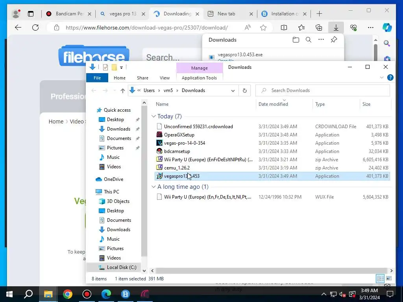Pin the Edge Downloads popup
Screen dimensions: 403x302
click(334, 40)
